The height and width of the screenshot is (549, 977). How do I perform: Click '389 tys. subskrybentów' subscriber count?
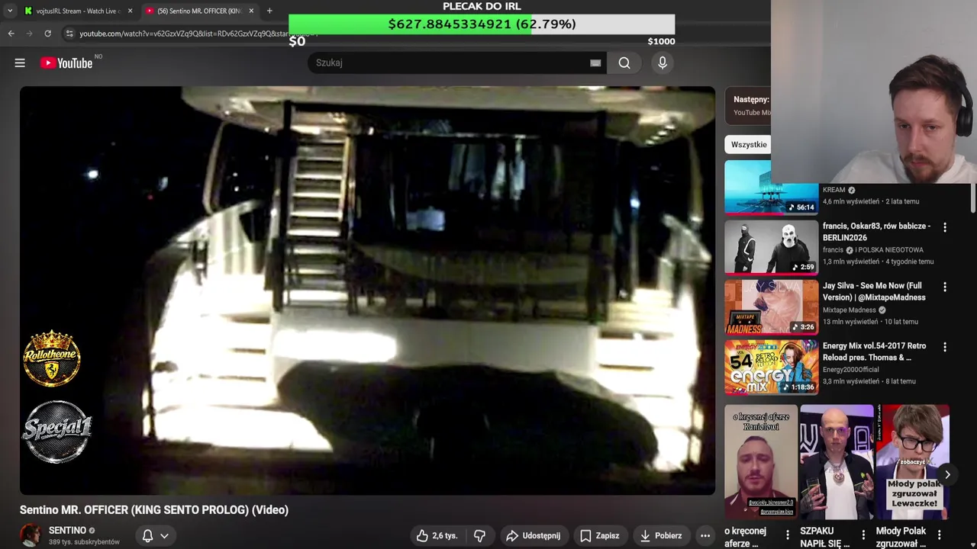84,542
